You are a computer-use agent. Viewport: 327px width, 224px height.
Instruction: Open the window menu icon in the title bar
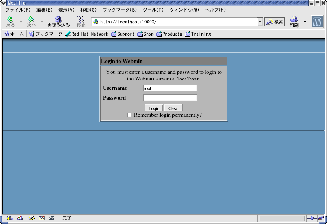tap(3, 3)
